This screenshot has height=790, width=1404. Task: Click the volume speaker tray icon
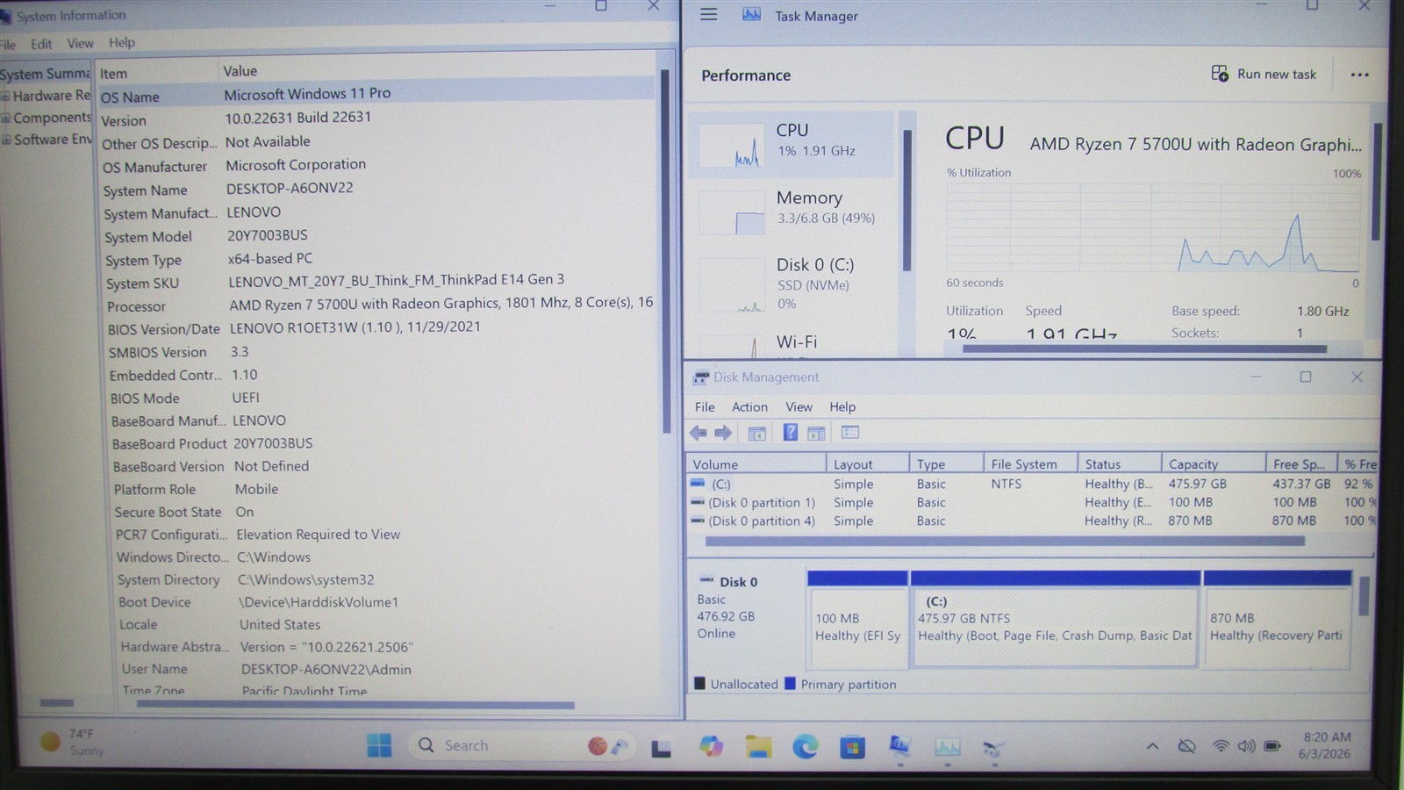click(x=1246, y=746)
